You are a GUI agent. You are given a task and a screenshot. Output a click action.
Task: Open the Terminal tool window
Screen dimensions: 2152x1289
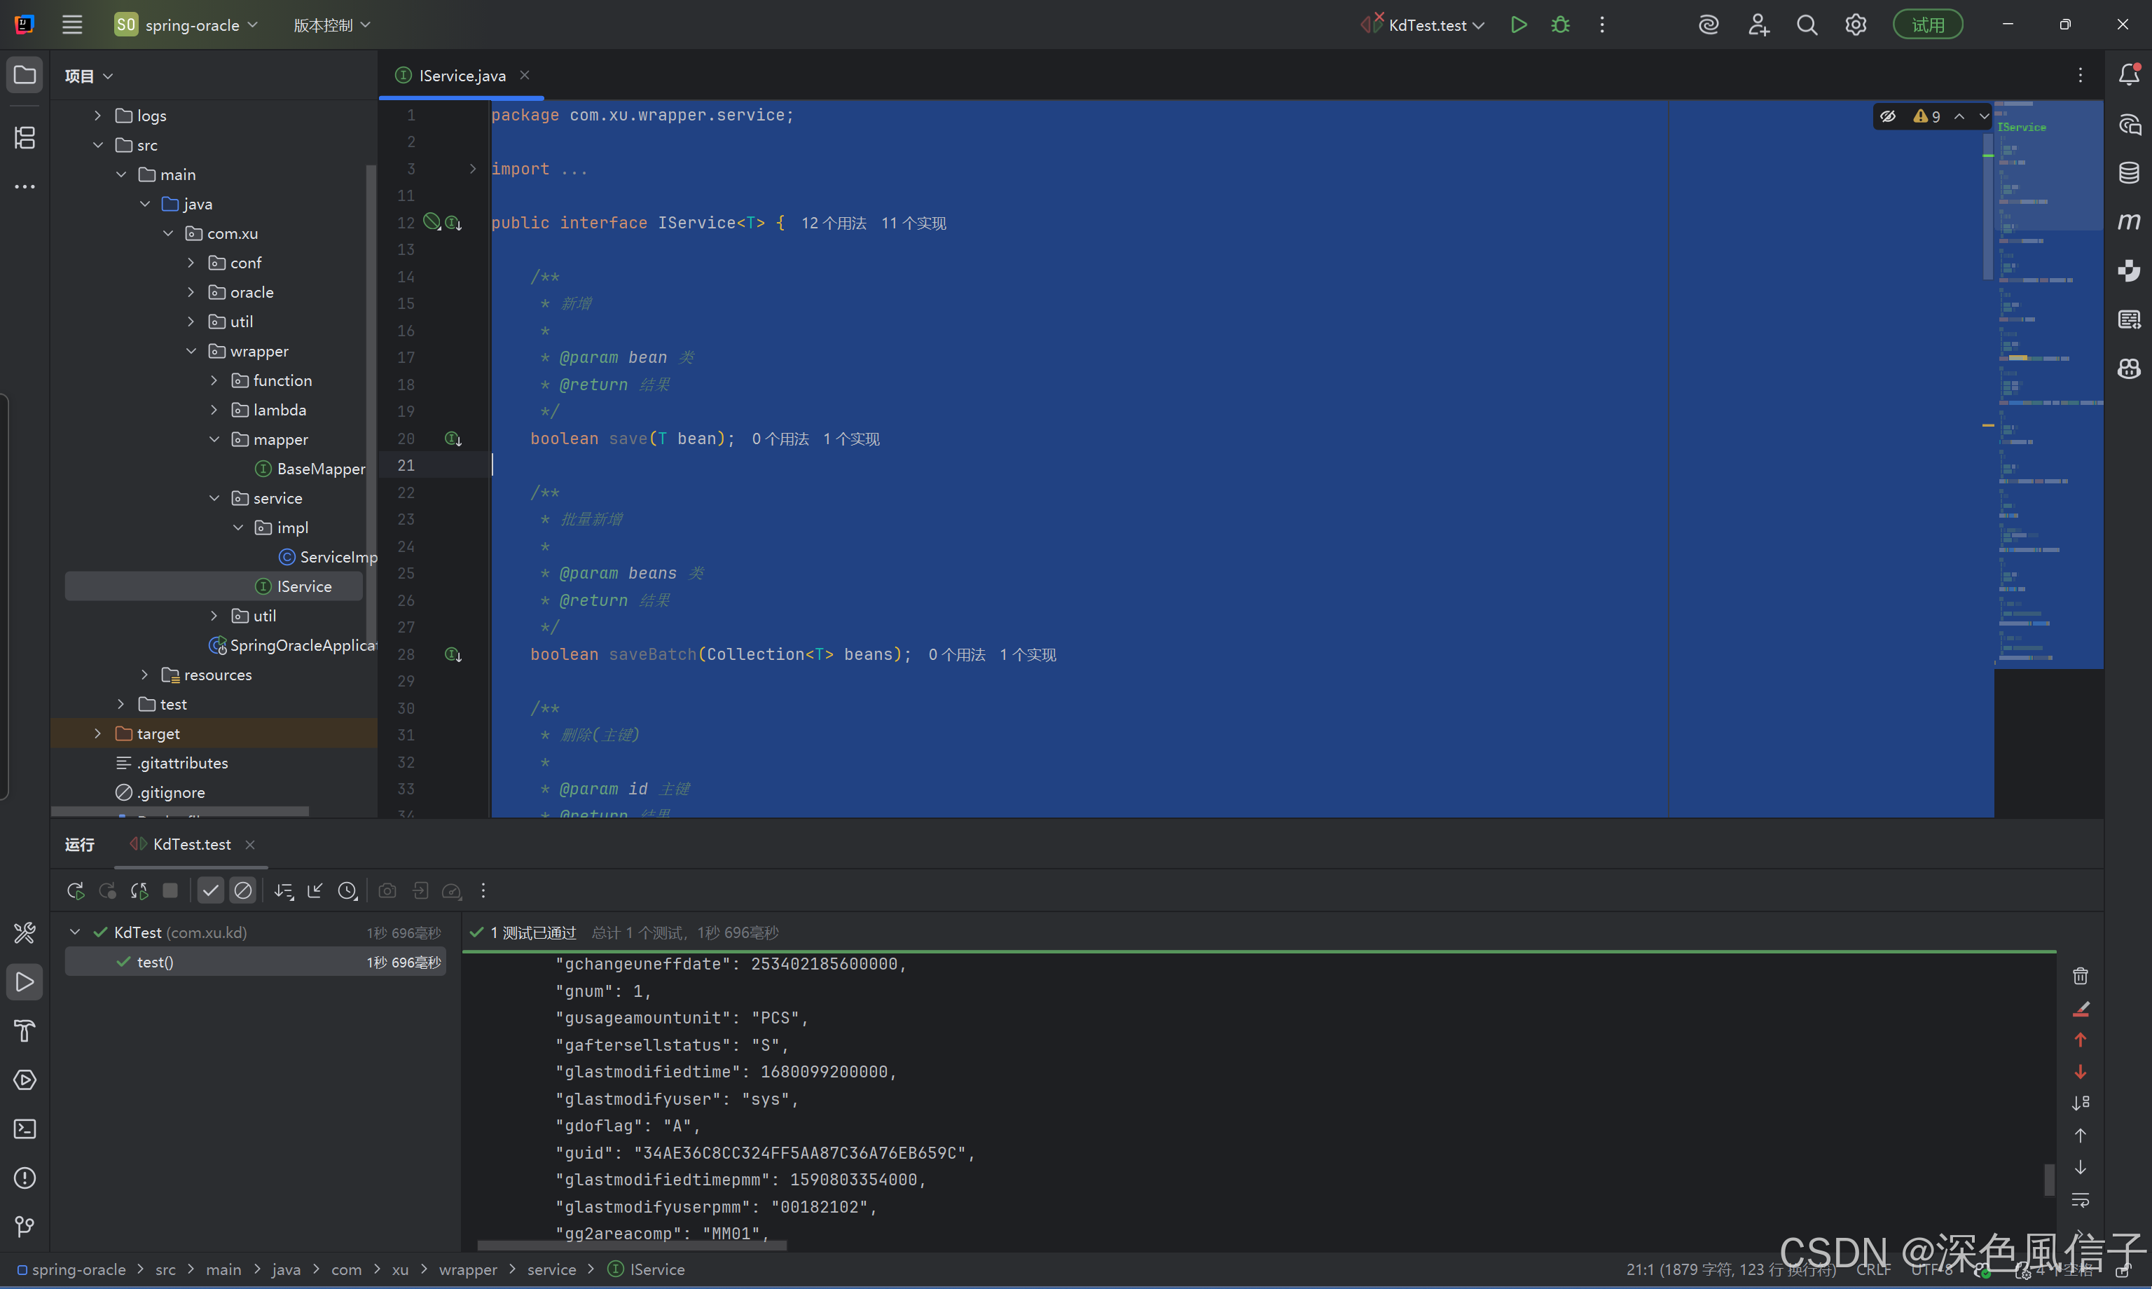pyautogui.click(x=25, y=1129)
